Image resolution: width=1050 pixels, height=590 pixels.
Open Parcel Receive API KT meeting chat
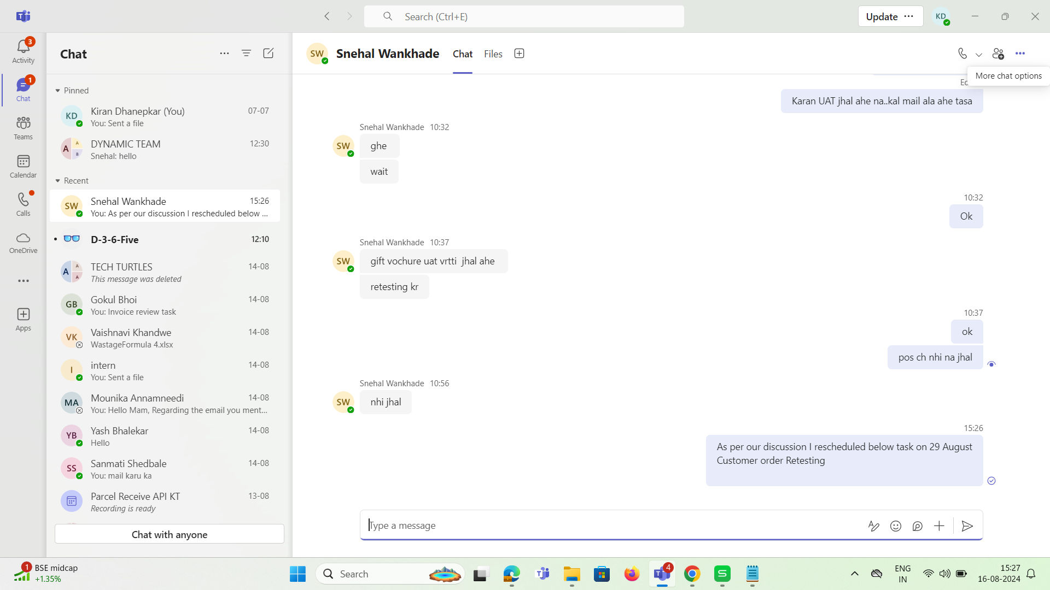(165, 501)
